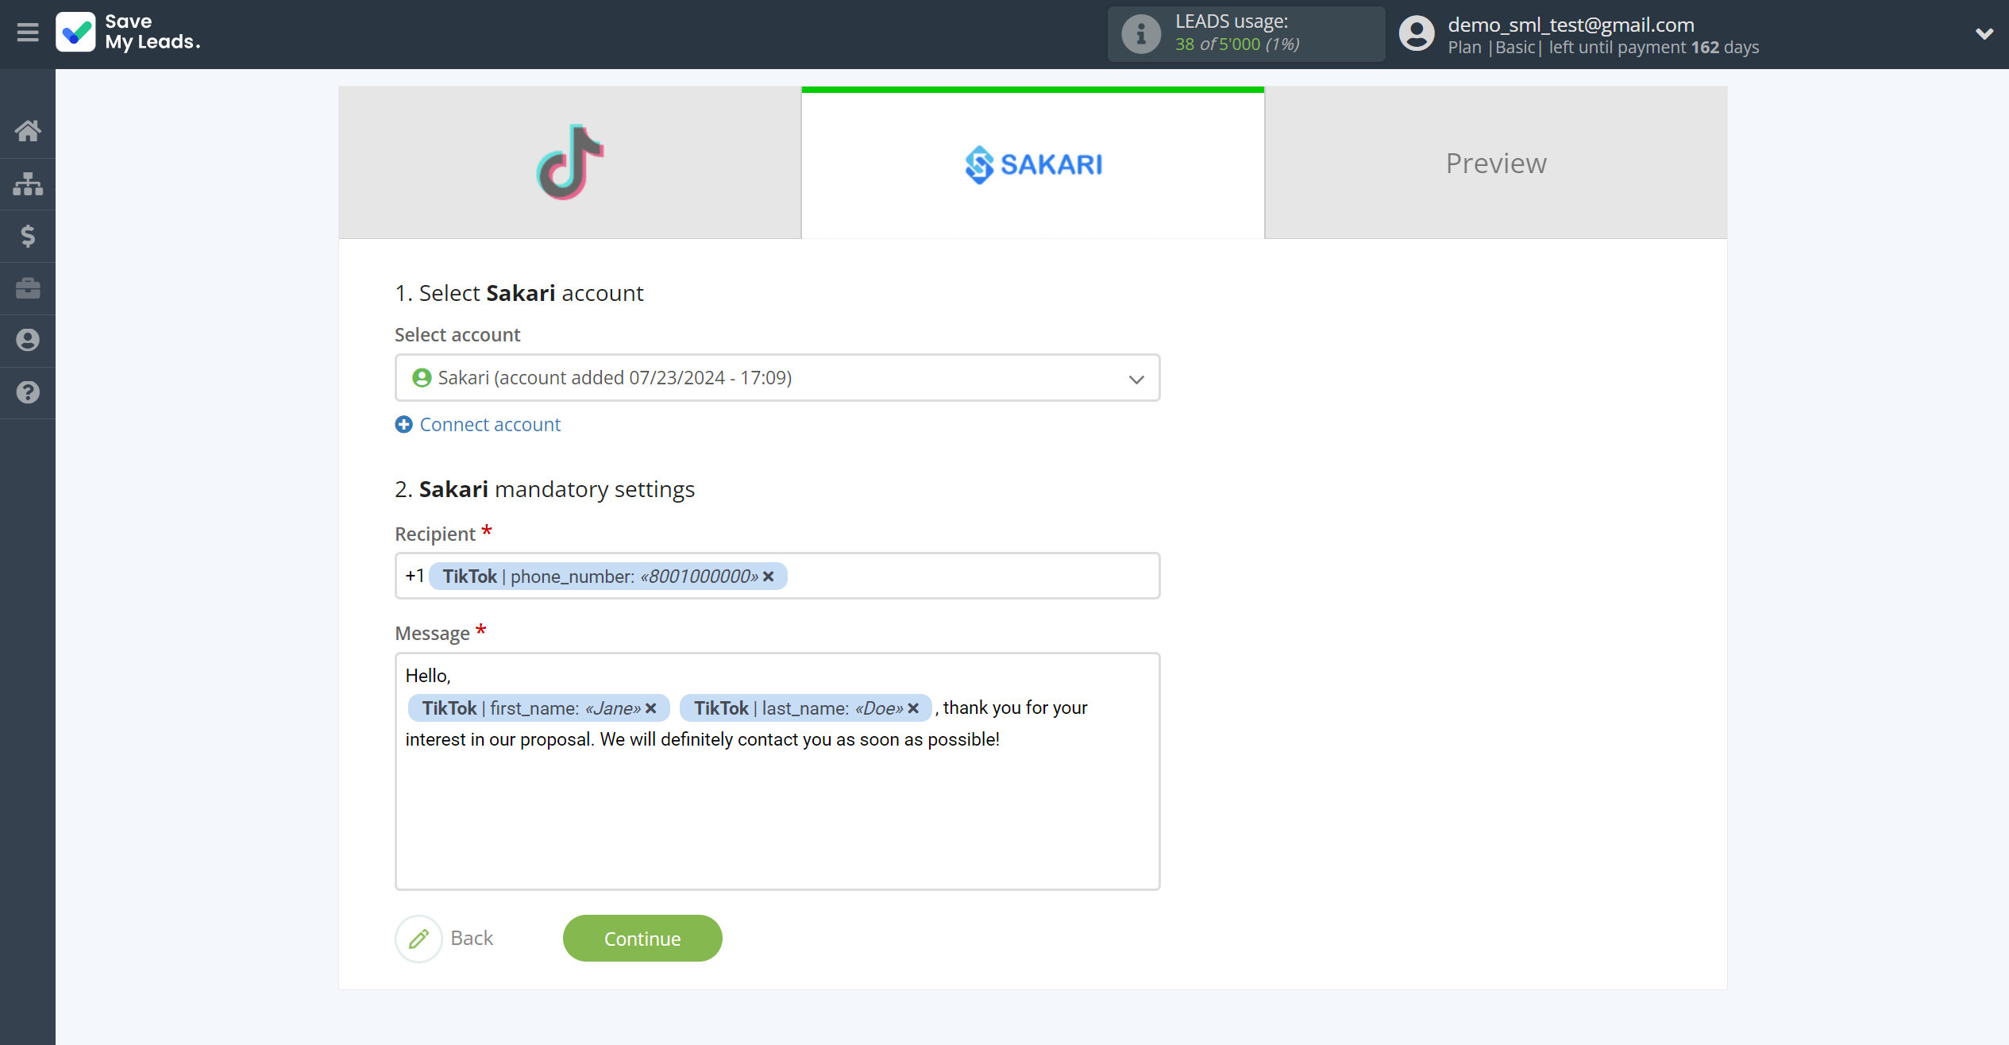Screen dimensions: 2009x1045
Task: Click inside the Recipient input field
Action: (x=777, y=576)
